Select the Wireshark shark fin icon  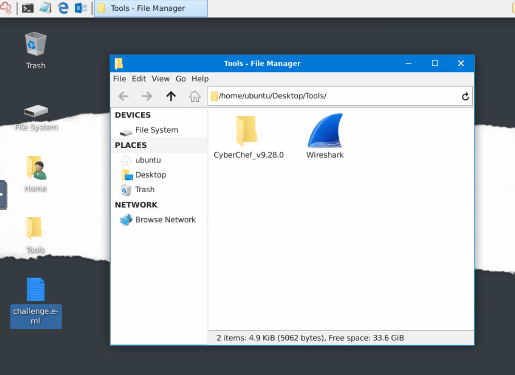(325, 131)
